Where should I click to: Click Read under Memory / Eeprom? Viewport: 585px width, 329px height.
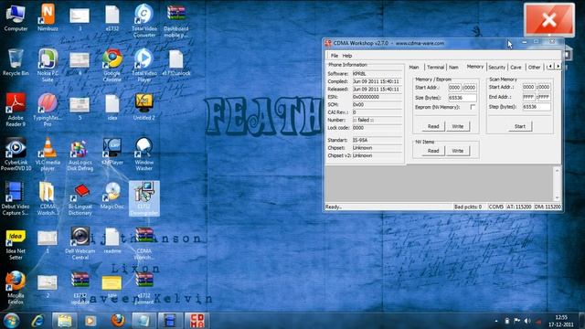[x=433, y=126]
